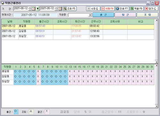Screen dimensions: 160x116
Task: Click the up arrow of the lower grid scrollbar
Action: tap(156, 66)
